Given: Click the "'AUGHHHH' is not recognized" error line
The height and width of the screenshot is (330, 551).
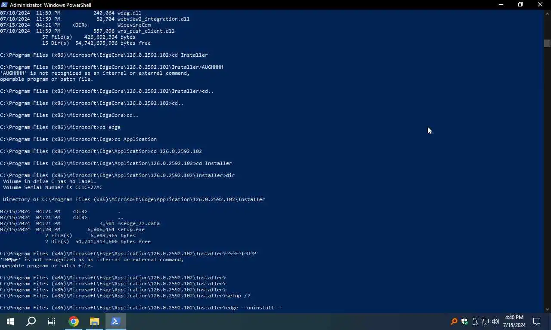Looking at the screenshot, I should coord(95,73).
